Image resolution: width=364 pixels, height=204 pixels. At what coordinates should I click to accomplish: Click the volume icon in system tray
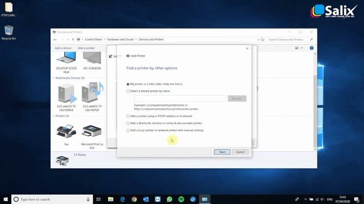coord(322,199)
